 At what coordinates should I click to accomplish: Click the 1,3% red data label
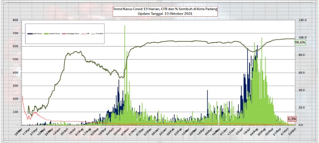coord(292,119)
